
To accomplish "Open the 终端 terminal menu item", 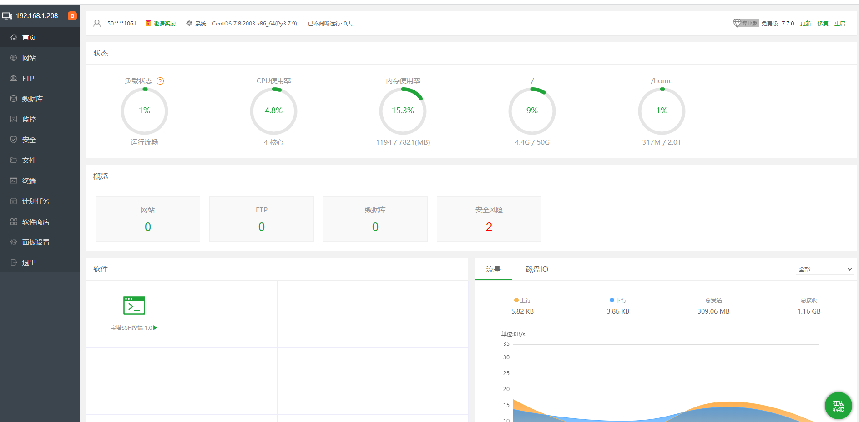I will (x=40, y=181).
